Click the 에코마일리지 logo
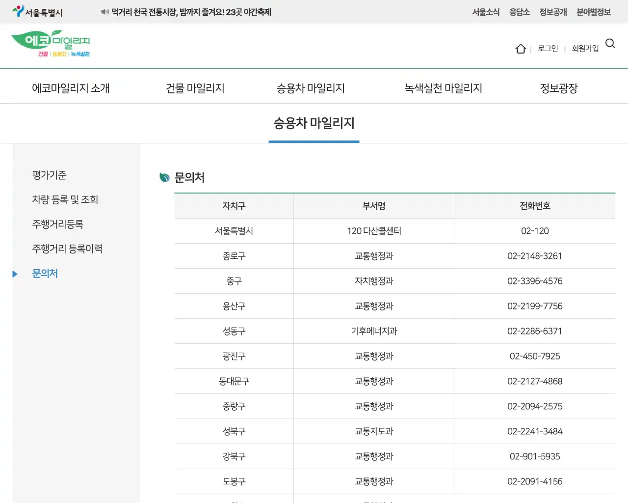The width and height of the screenshot is (628, 503). (51, 44)
